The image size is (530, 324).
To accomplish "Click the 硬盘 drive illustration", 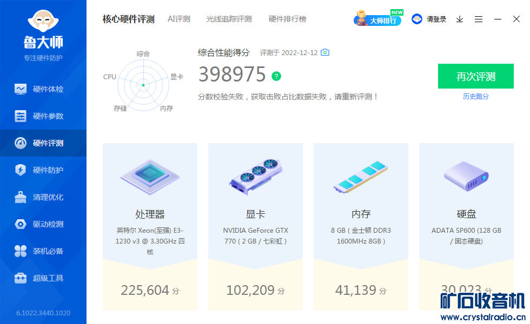I will 466,176.
